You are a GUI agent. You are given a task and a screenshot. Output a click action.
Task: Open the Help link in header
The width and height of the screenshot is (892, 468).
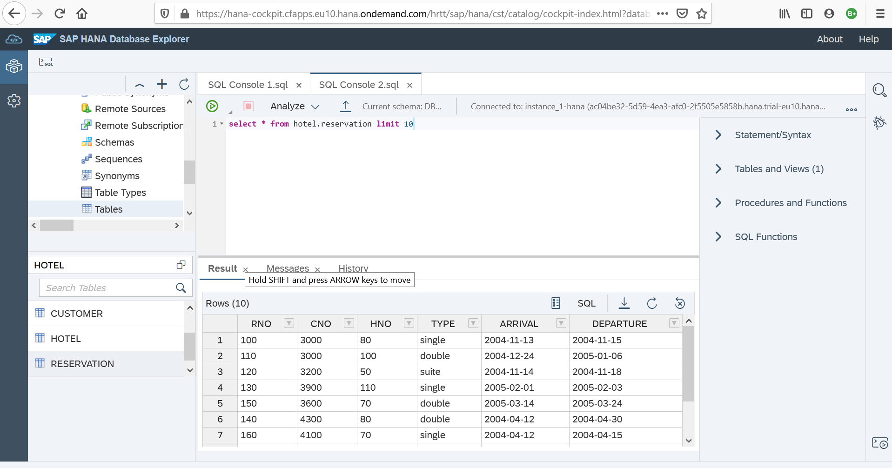(869, 39)
